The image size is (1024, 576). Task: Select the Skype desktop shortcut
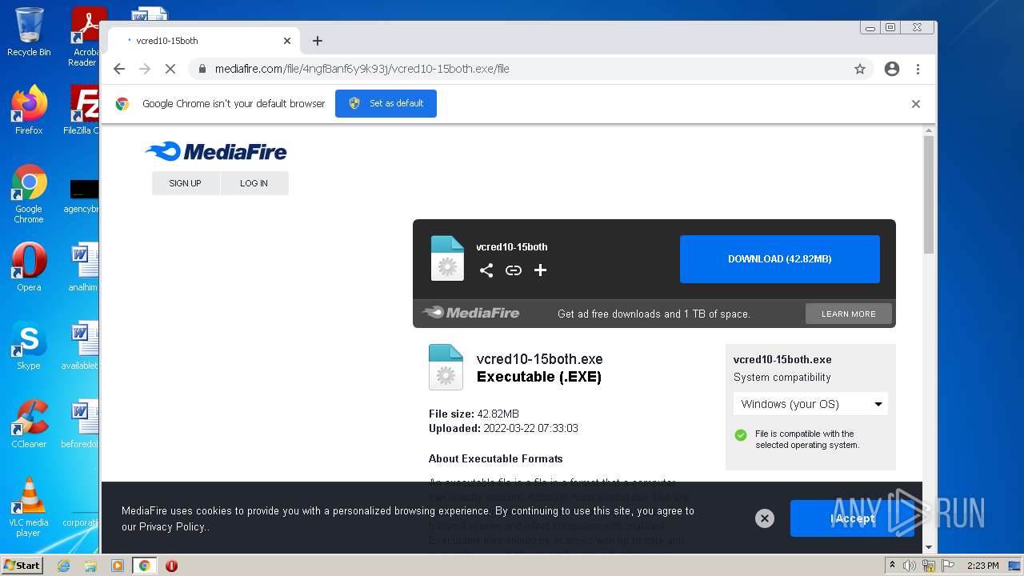point(29,346)
